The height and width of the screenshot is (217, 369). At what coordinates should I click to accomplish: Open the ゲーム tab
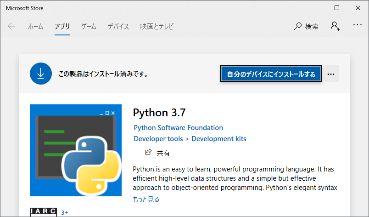[89, 26]
